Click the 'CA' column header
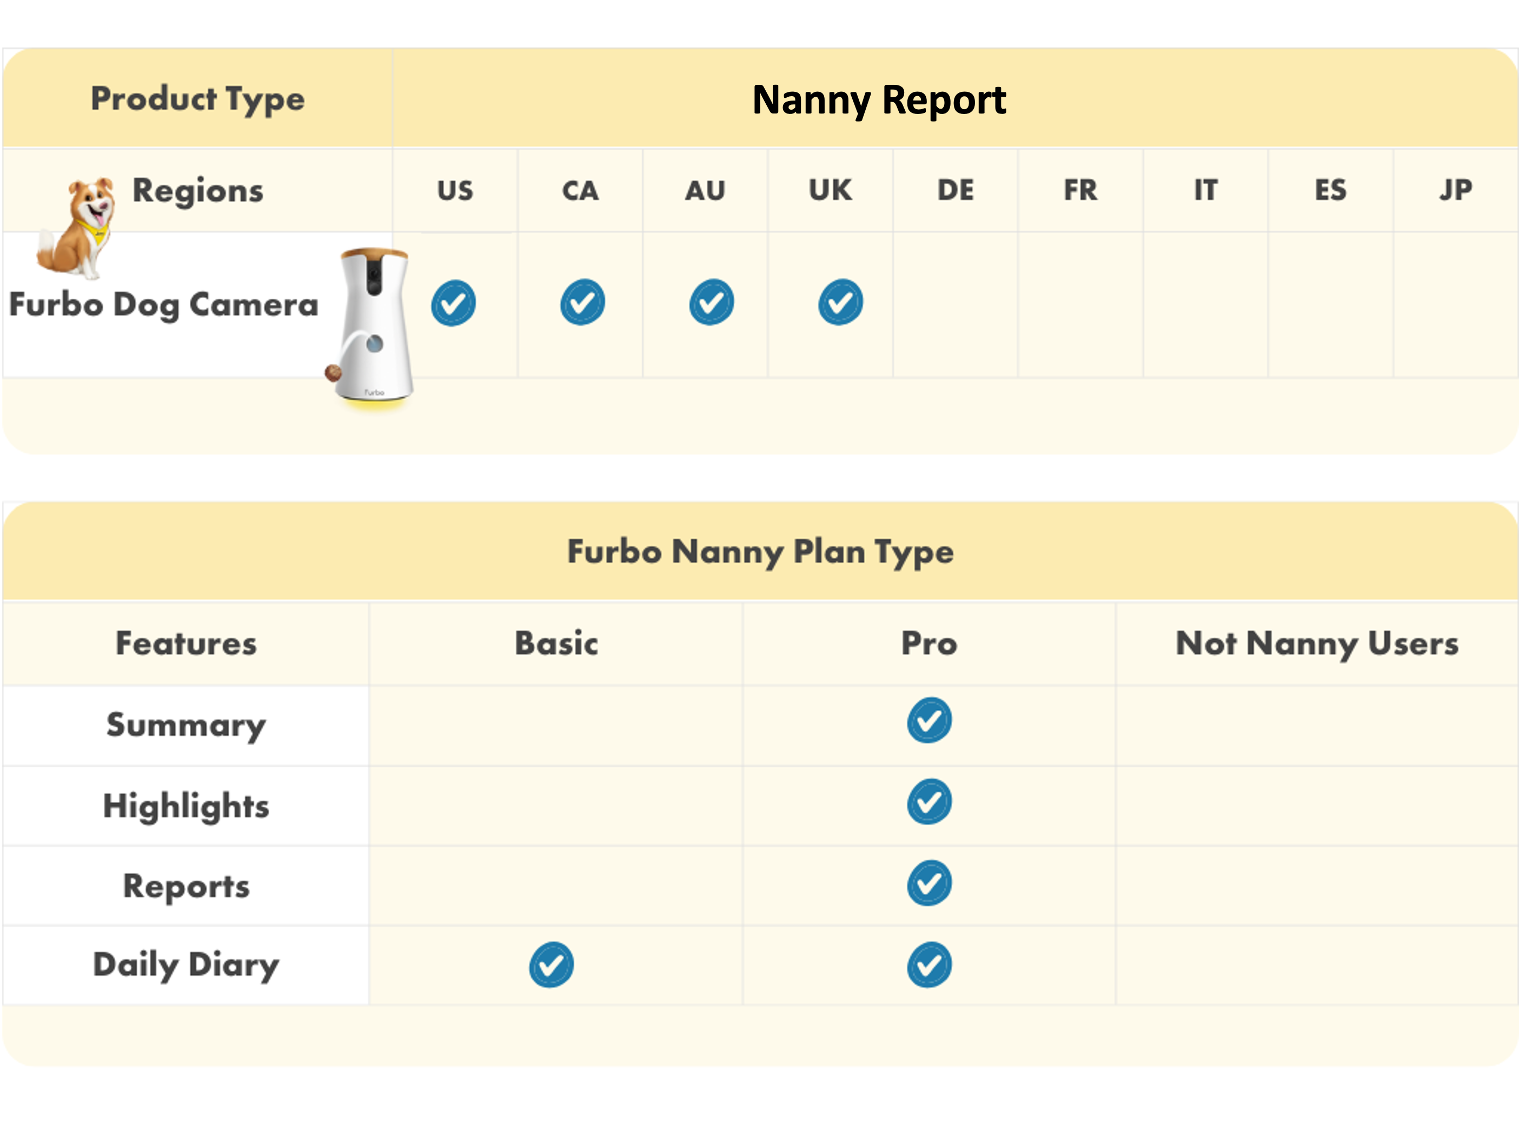Image resolution: width=1519 pixels, height=1139 pixels. (x=580, y=191)
